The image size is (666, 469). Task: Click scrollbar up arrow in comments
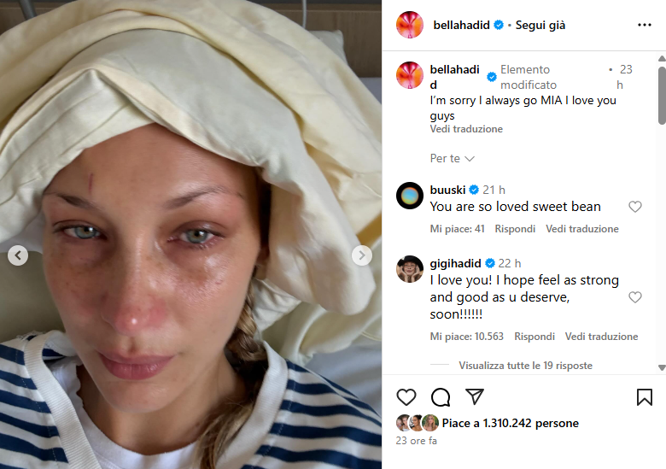[x=662, y=58]
